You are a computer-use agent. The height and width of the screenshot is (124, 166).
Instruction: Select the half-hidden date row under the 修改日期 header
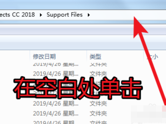click(x=56, y=64)
